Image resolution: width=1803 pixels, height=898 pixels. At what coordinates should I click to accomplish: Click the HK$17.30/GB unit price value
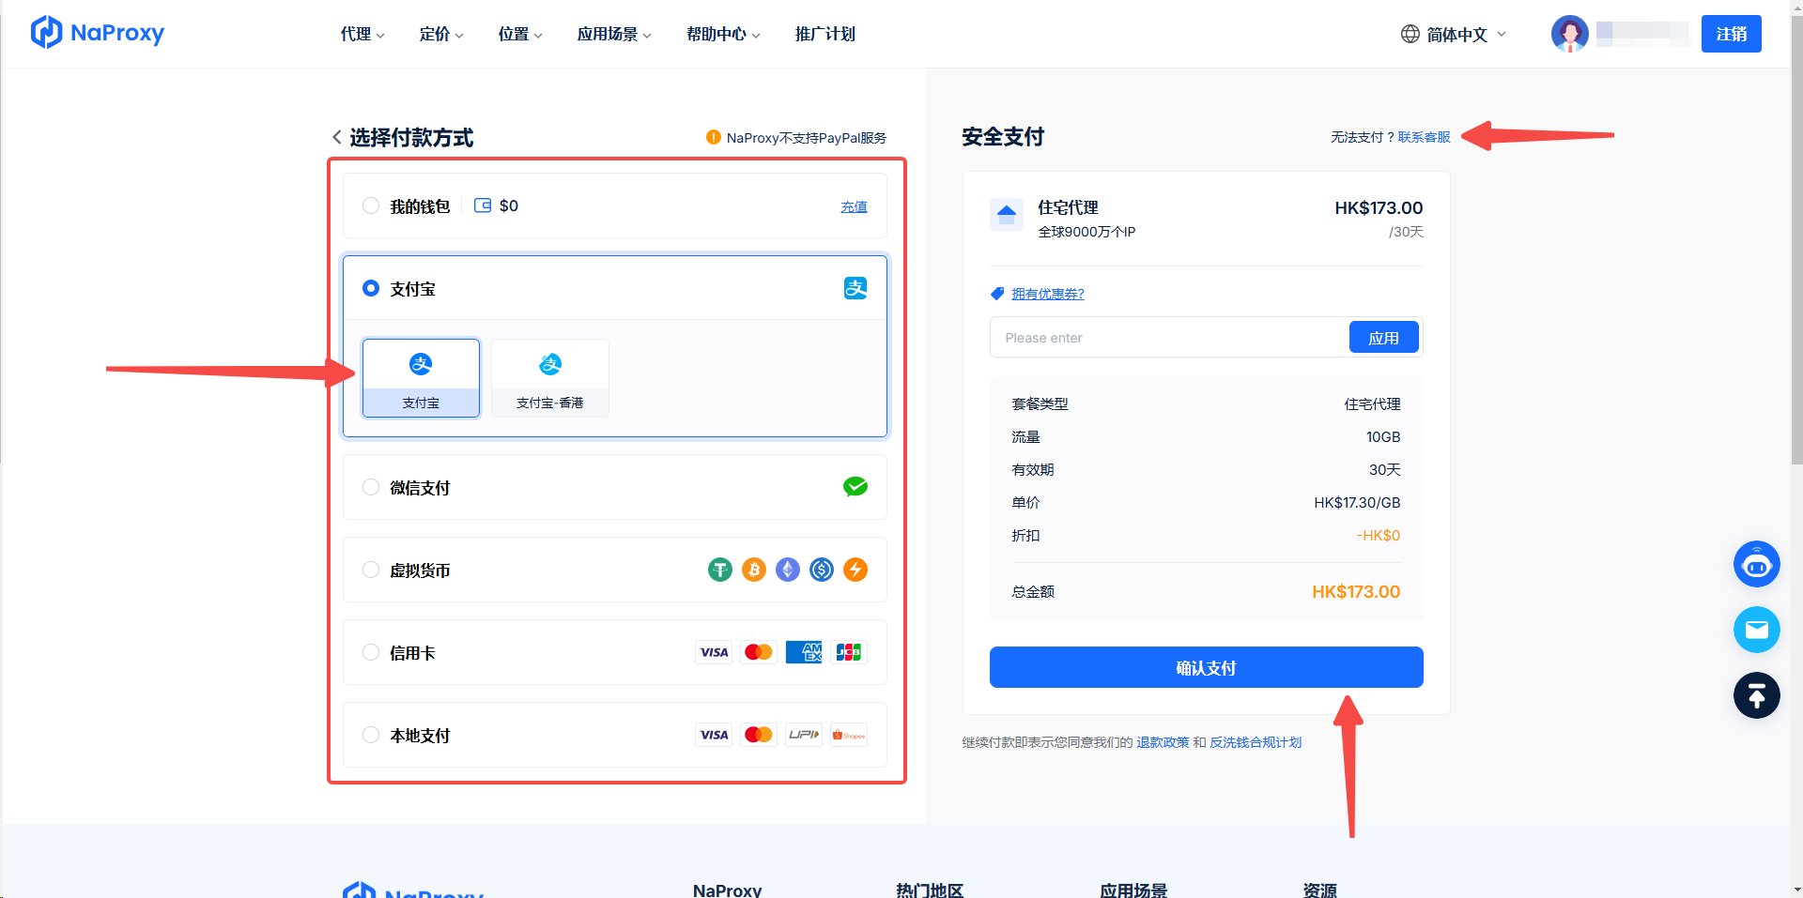click(1357, 503)
